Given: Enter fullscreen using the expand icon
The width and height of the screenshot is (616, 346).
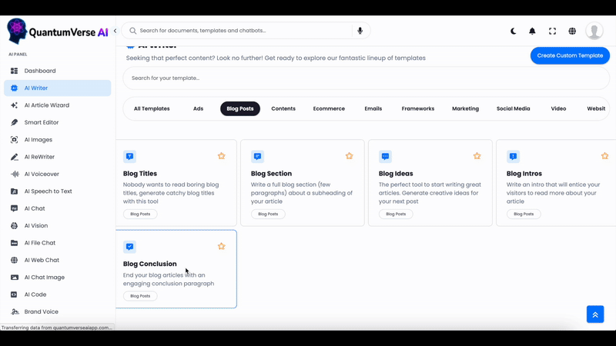Looking at the screenshot, I should tap(552, 32).
